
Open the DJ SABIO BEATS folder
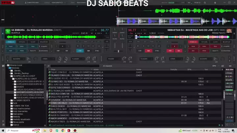click(x=21, y=100)
